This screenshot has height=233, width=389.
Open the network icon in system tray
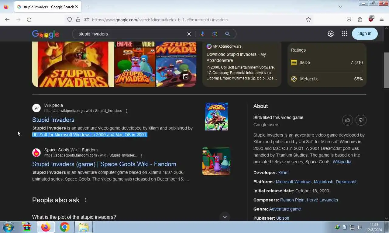coord(352,227)
